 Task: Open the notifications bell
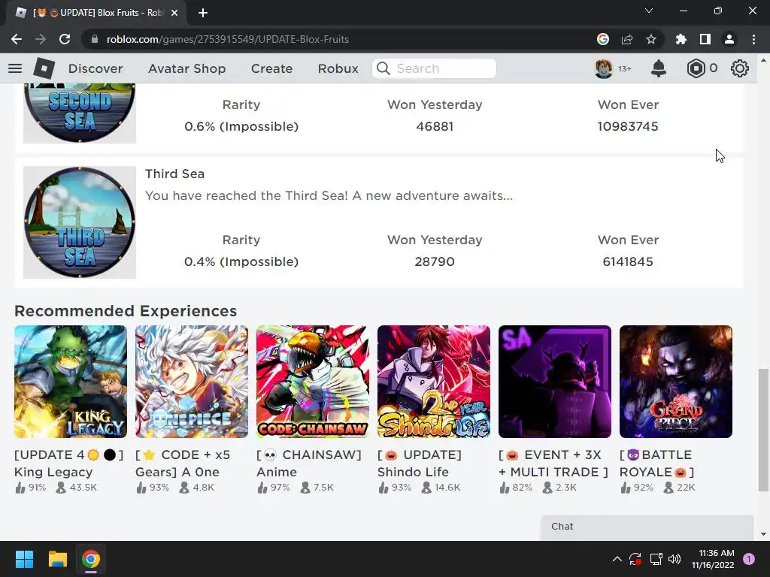pos(658,68)
